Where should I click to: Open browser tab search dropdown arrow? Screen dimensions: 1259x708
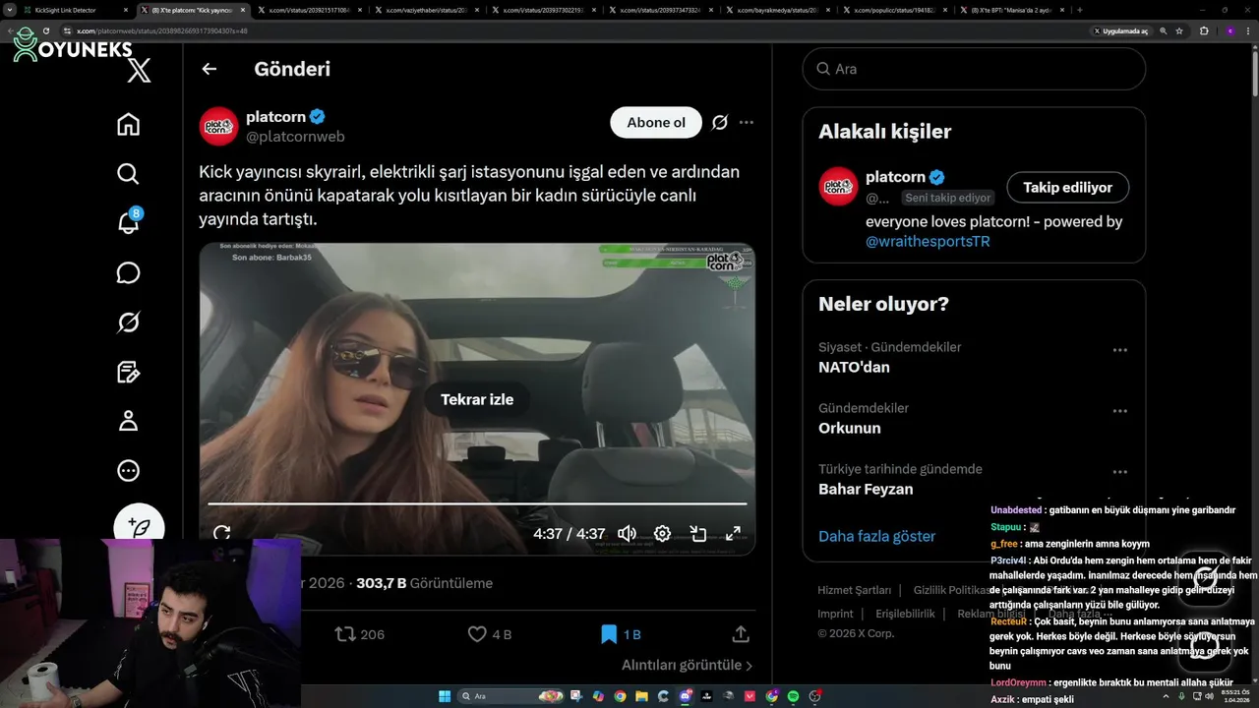9,10
